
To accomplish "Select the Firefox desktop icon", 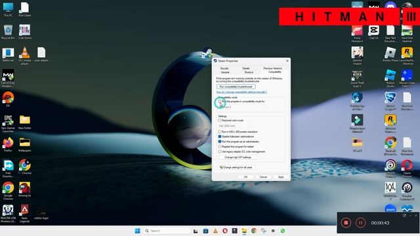I will (x=8, y=145).
